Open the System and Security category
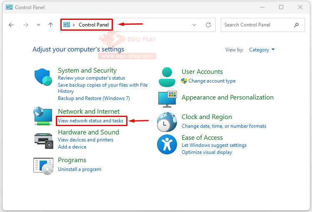Image resolution: width=312 pixels, height=212 pixels. click(x=87, y=71)
